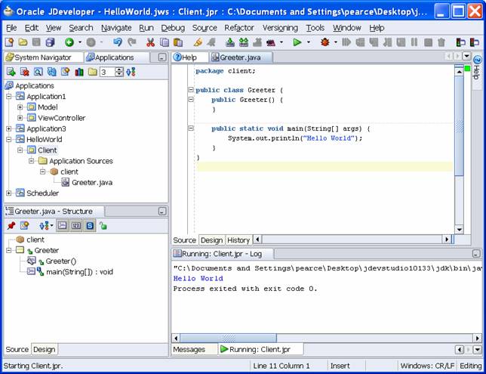This screenshot has height=374, width=486.
Task: Toggle the Show Fields filter button
Action: 76,226
